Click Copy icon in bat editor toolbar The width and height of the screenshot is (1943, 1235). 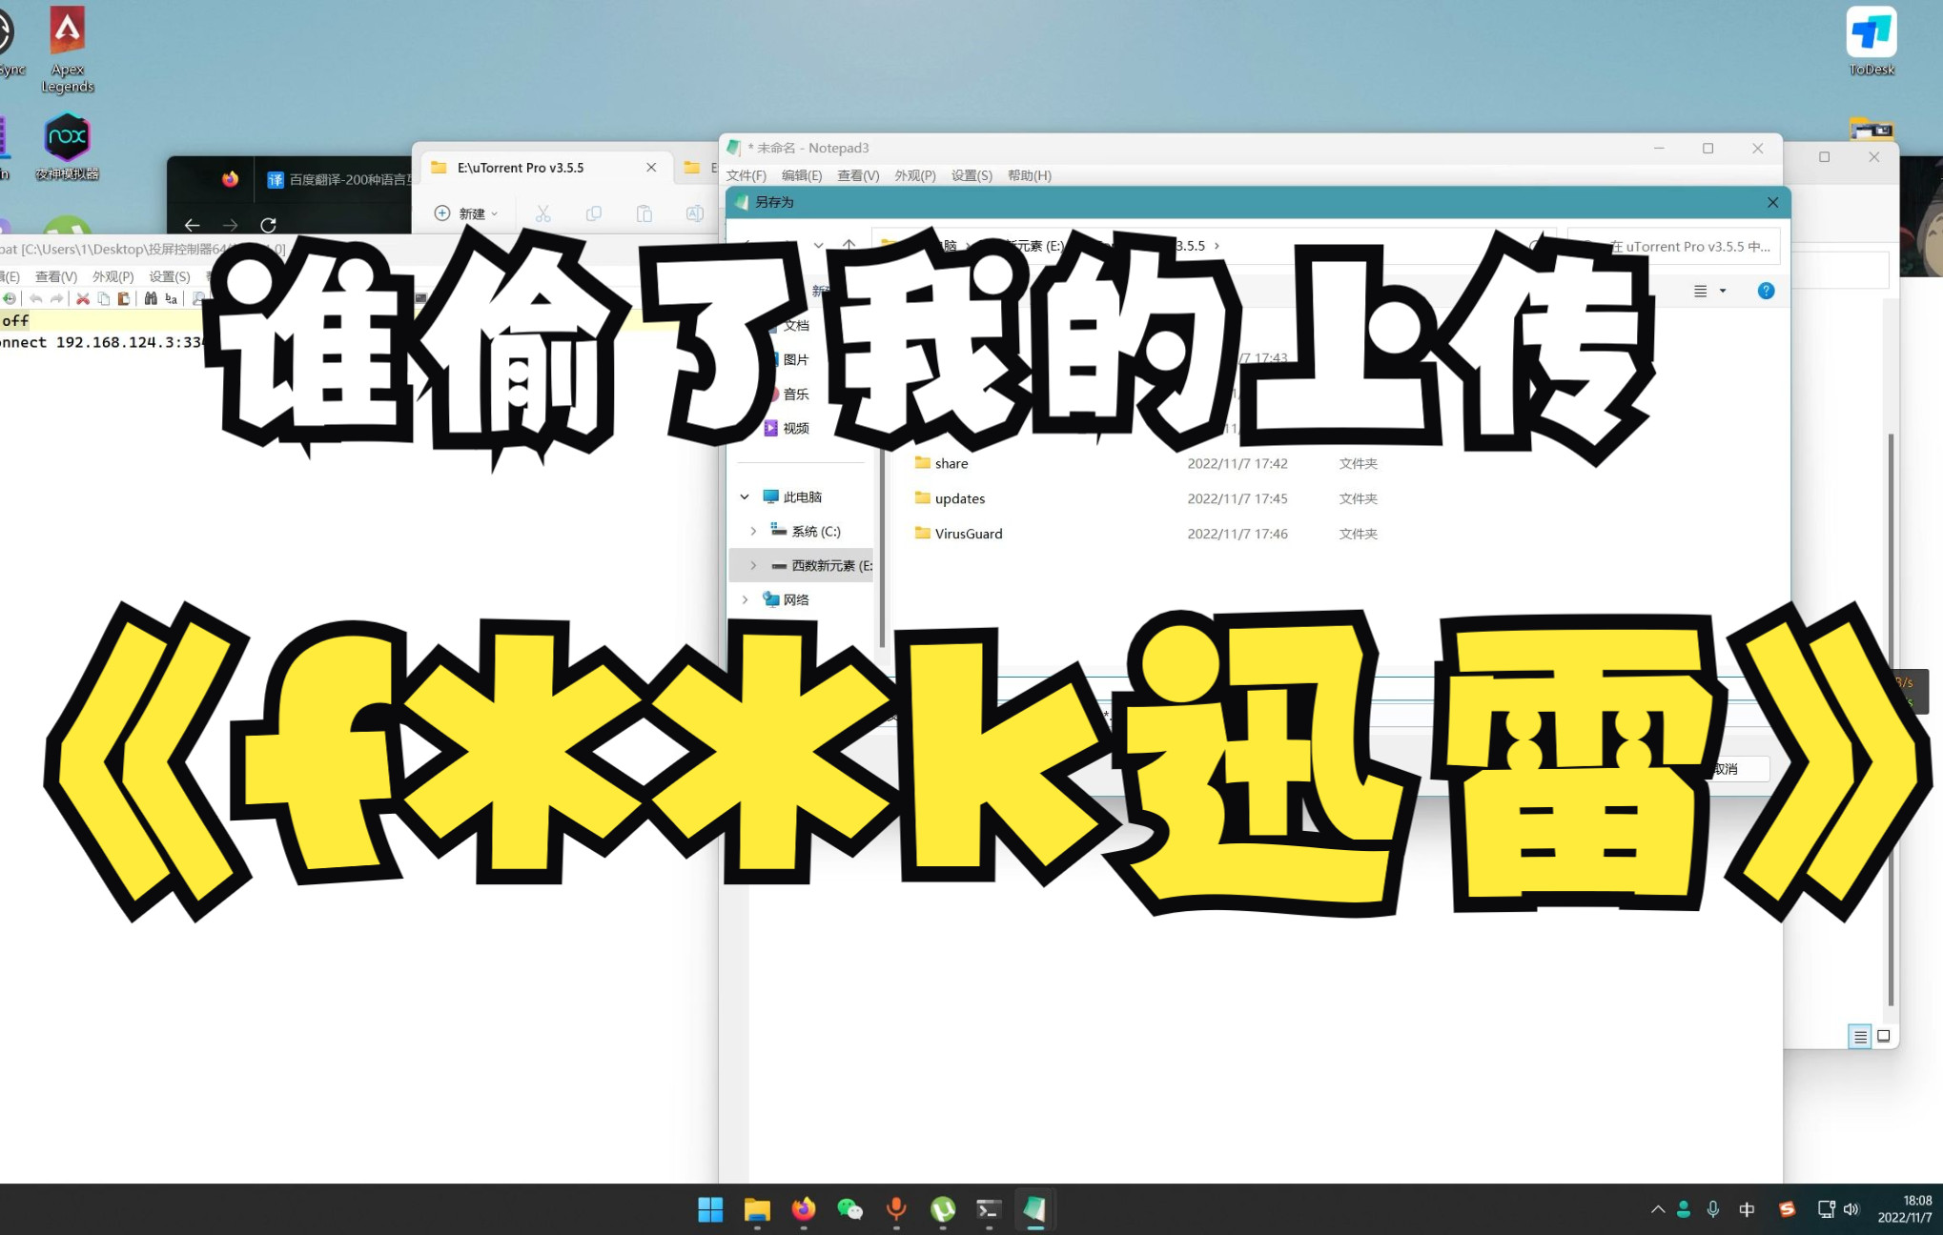tap(104, 298)
